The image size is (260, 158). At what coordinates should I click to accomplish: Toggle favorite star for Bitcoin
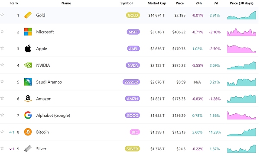coord(2,132)
